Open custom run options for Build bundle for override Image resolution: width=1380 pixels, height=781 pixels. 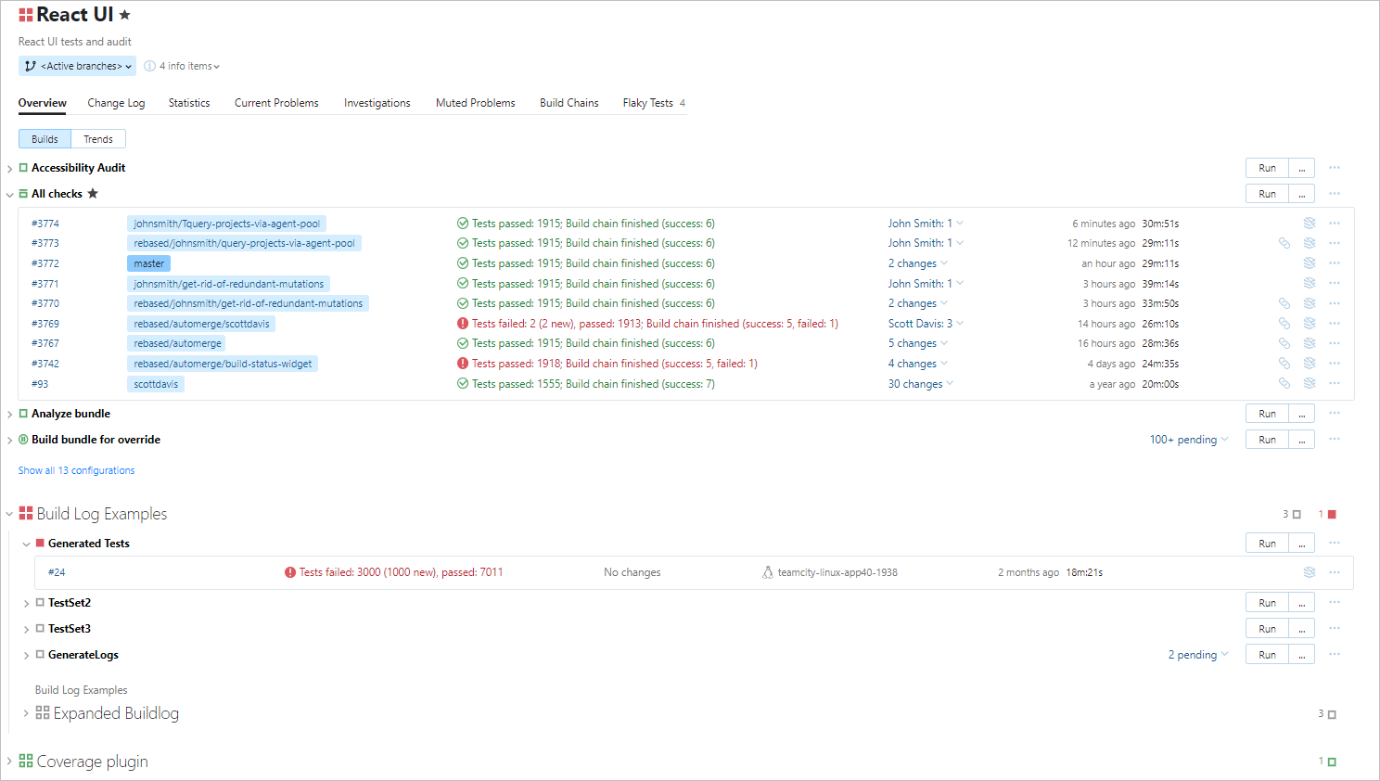1302,440
